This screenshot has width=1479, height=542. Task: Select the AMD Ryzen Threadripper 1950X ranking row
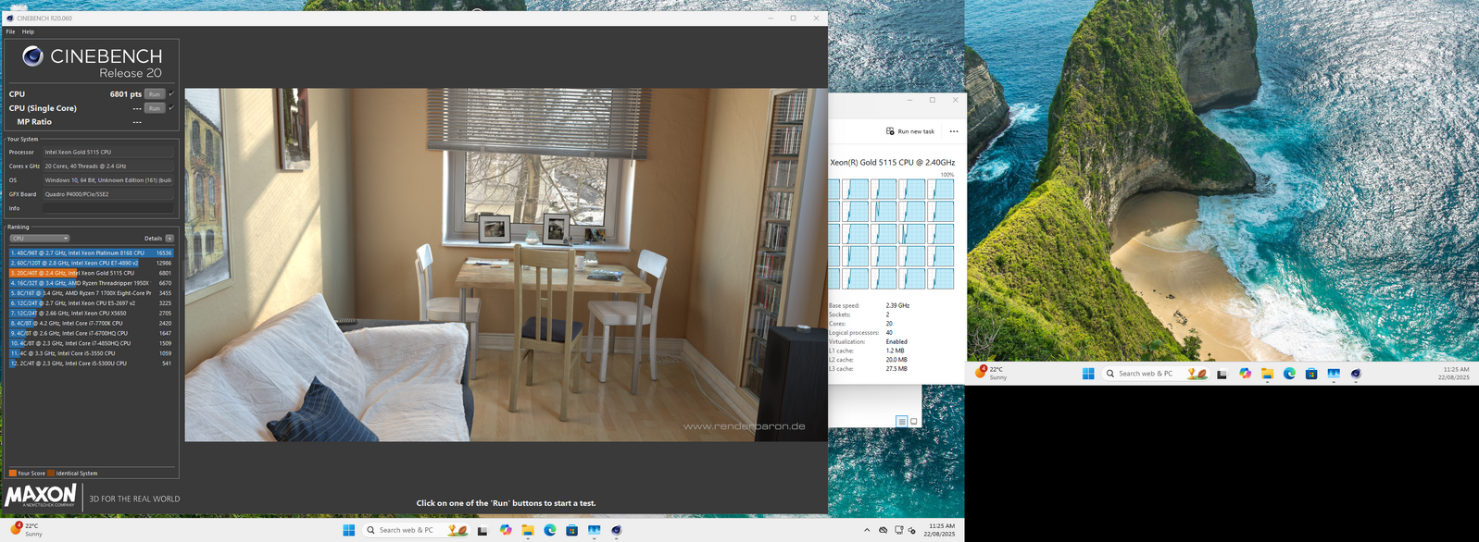91,283
